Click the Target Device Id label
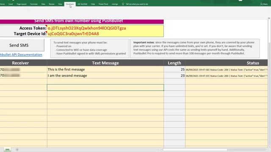271x152 pixels. point(30,34)
